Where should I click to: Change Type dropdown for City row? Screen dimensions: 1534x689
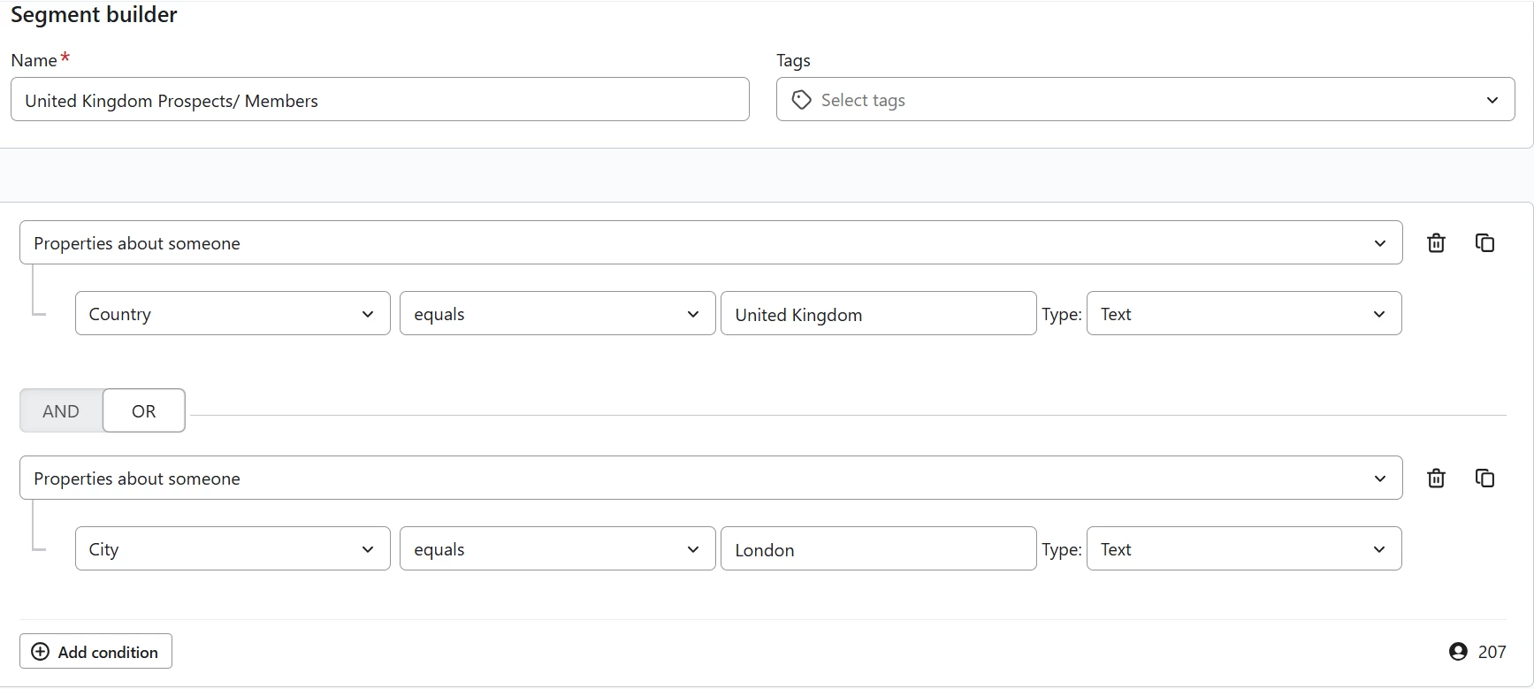point(1243,549)
